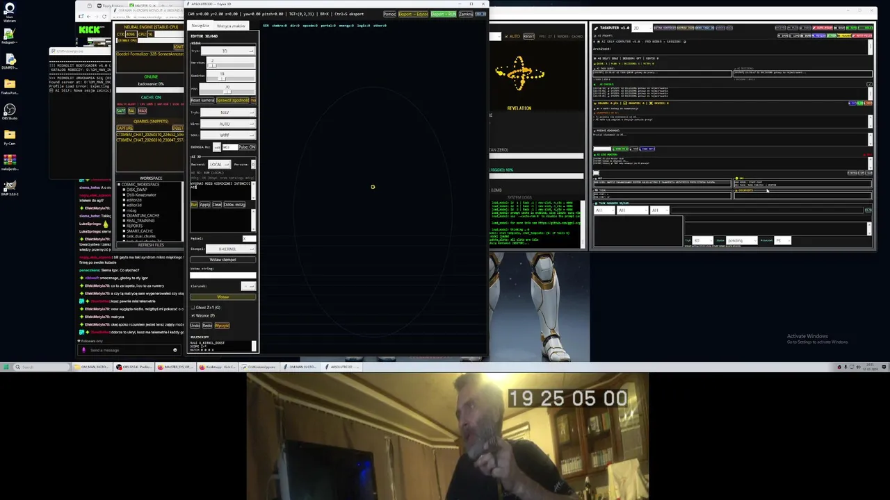Click the Clear button in AI 3D section
This screenshot has width=890, height=500.
[x=217, y=205]
